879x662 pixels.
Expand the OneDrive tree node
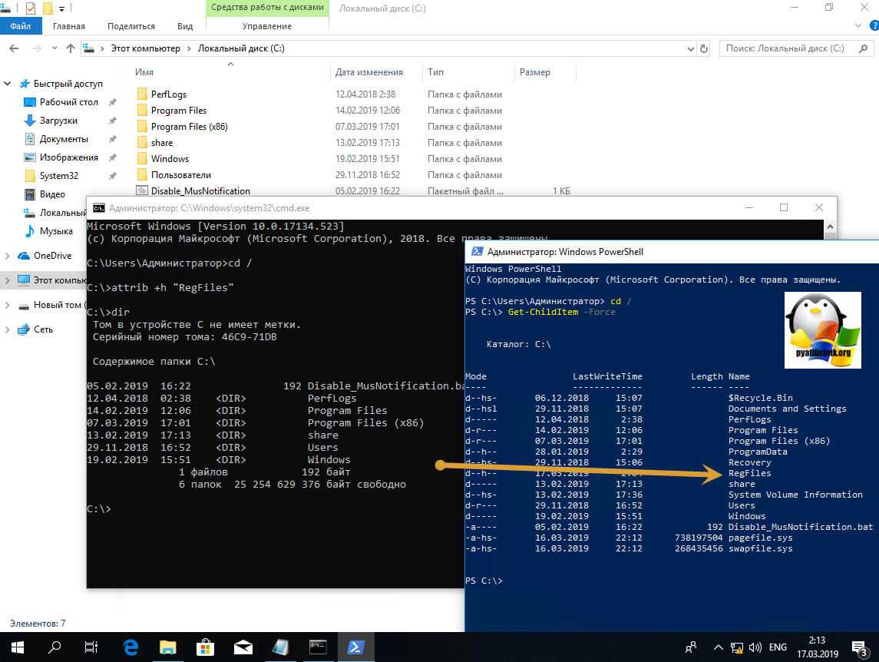8,256
